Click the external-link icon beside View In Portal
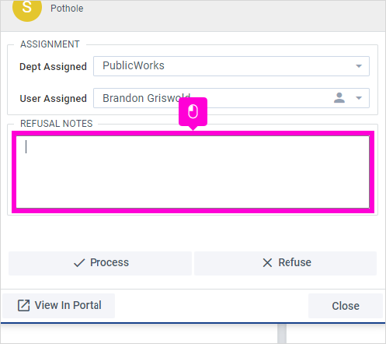386x344 pixels. coord(23,305)
